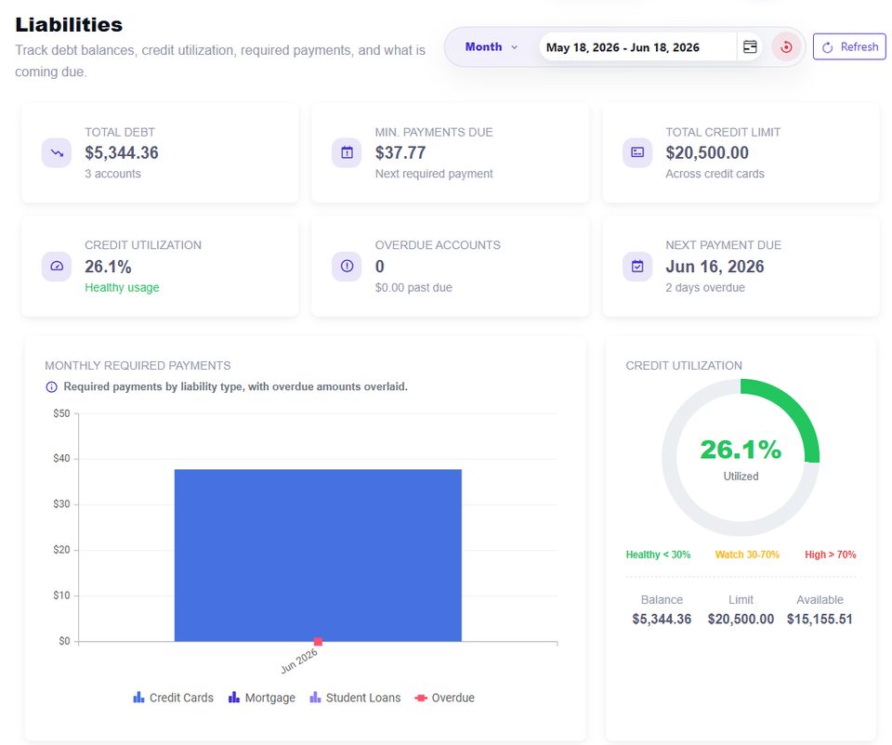The width and height of the screenshot is (892, 745).
Task: Toggle Student Loans series in chart legend
Action: (x=355, y=698)
